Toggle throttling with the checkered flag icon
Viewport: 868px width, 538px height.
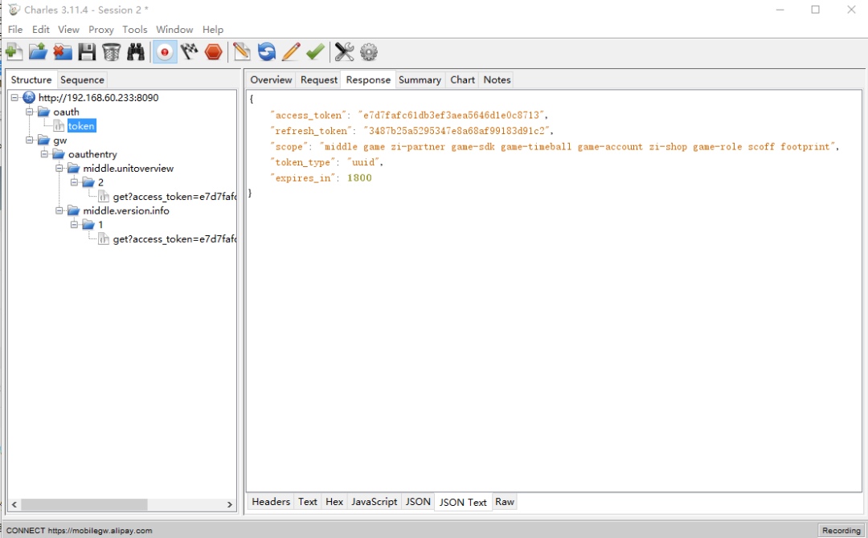(190, 52)
